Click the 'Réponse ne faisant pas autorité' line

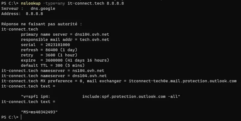(42, 24)
